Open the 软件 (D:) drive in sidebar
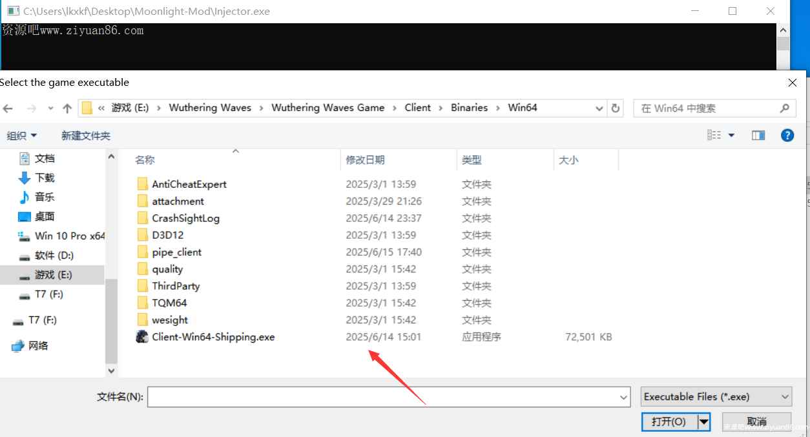This screenshot has width=810, height=437. coord(54,256)
